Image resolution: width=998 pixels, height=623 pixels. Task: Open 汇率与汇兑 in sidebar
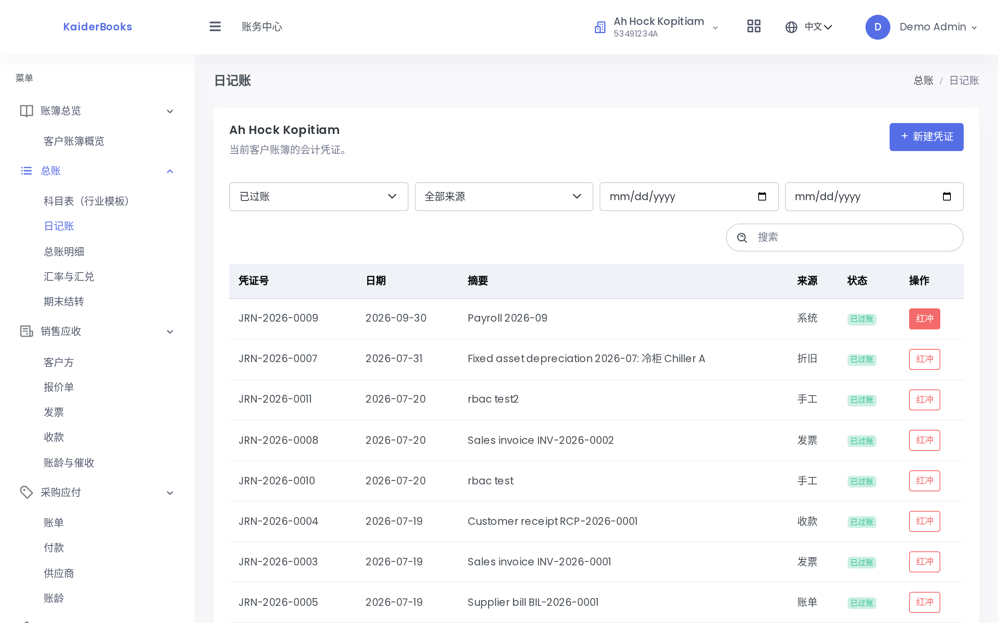(69, 276)
